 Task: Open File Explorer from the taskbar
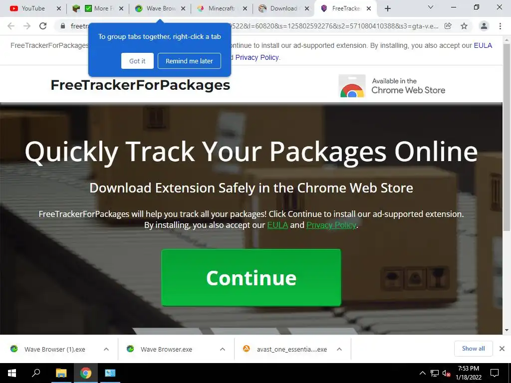click(x=61, y=373)
